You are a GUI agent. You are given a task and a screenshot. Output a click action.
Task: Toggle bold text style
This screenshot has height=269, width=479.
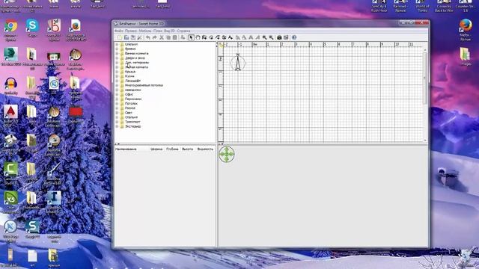[x=250, y=37]
